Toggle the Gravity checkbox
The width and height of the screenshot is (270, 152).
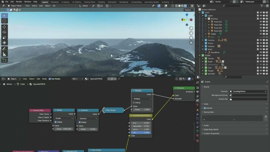point(205,108)
